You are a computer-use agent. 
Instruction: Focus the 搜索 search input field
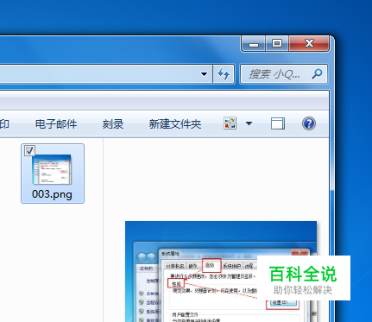click(284, 74)
